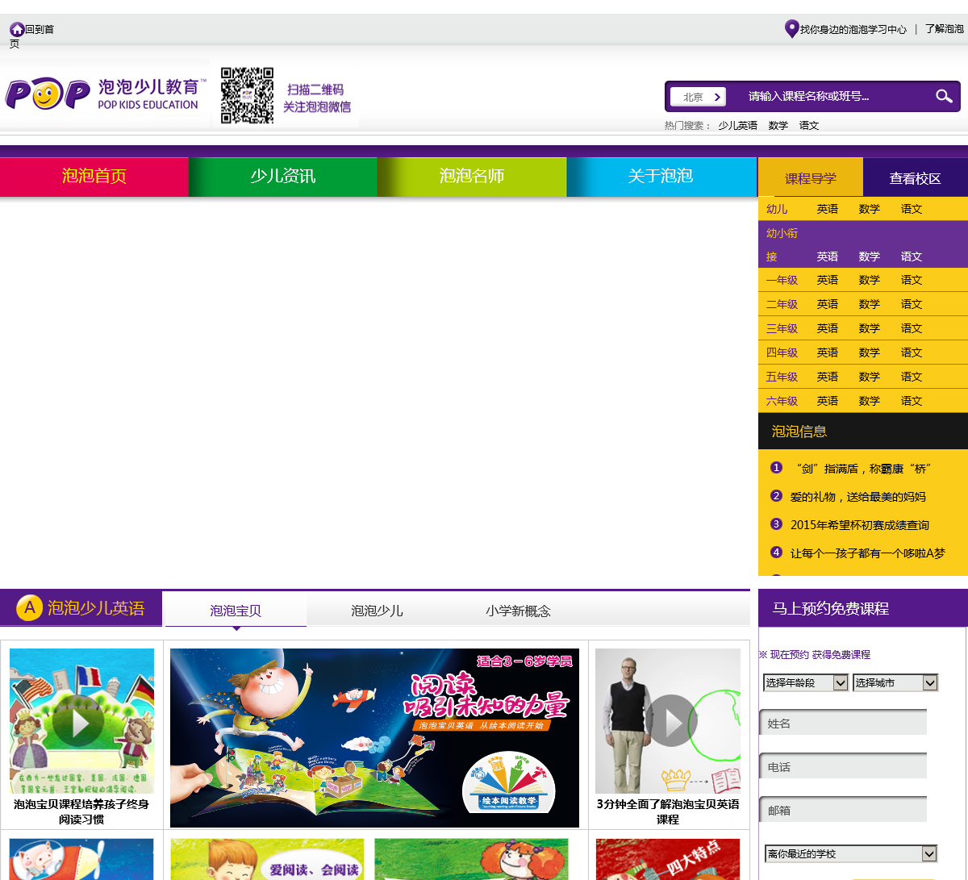Click the 泡泡宝贝课程培养孩子终身阅读习惯 caption
This screenshot has width=968, height=880.
click(x=81, y=811)
